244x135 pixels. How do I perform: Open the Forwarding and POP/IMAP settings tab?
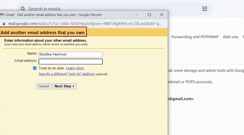tap(195, 37)
